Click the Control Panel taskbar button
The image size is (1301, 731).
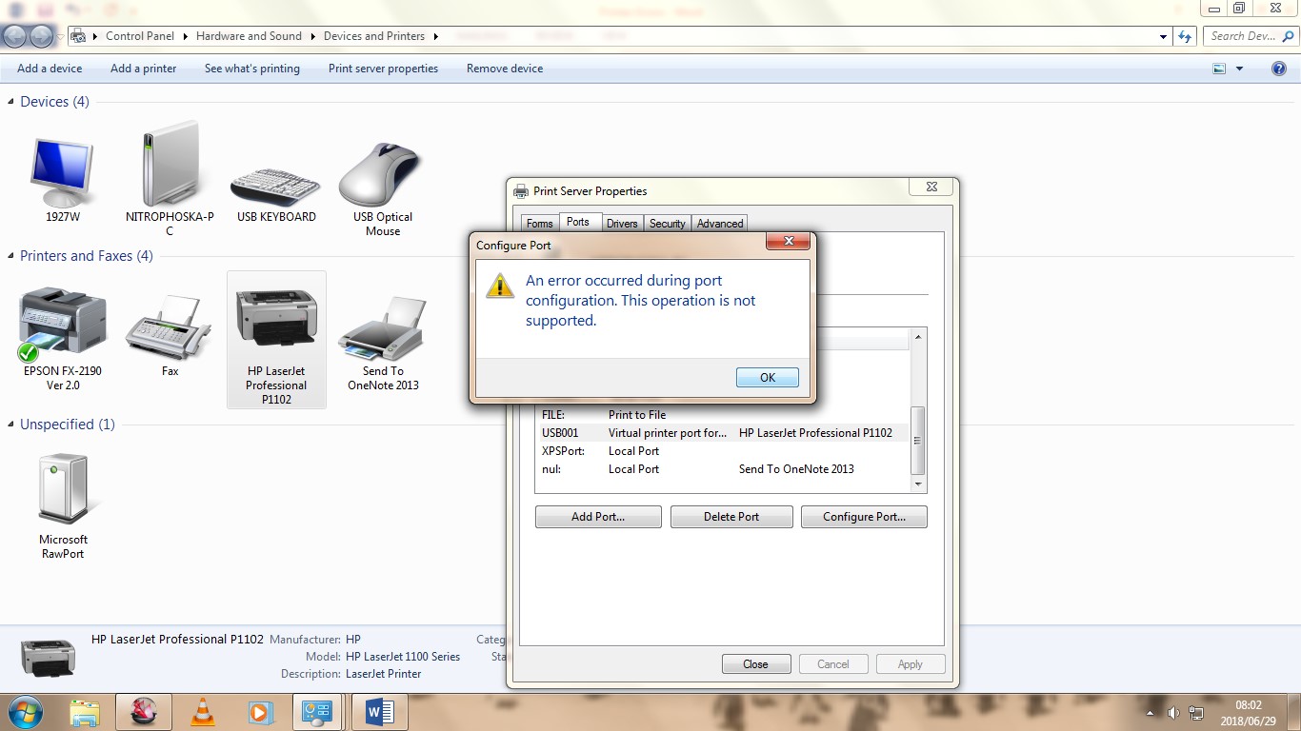pos(316,712)
